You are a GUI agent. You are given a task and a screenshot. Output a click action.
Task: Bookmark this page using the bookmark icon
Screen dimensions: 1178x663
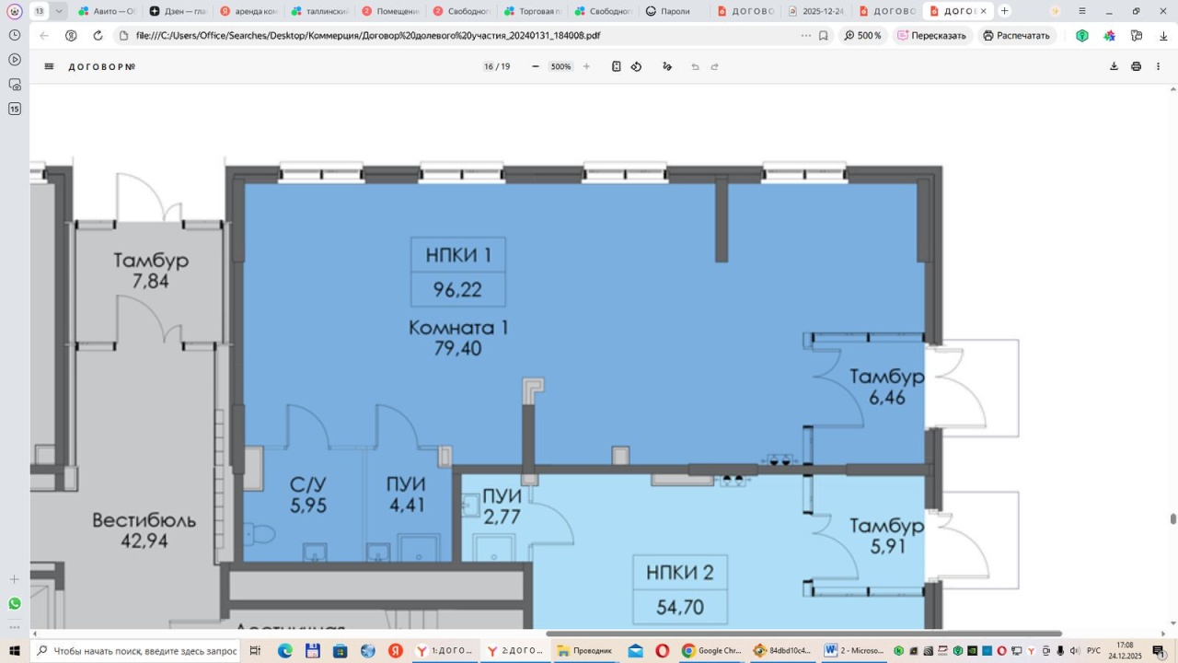pos(824,35)
